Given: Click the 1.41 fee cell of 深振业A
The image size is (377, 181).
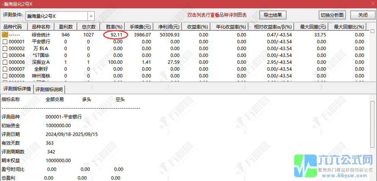Looking at the screenshot, I should (x=146, y=62).
